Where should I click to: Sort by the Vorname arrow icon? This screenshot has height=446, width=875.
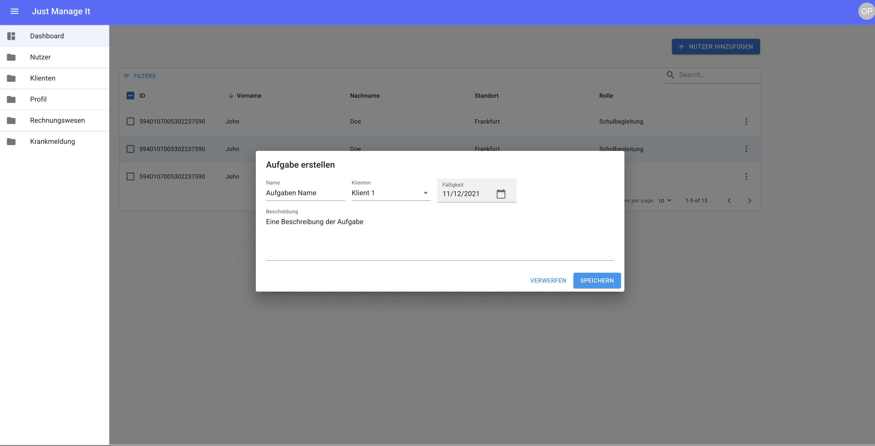click(231, 96)
